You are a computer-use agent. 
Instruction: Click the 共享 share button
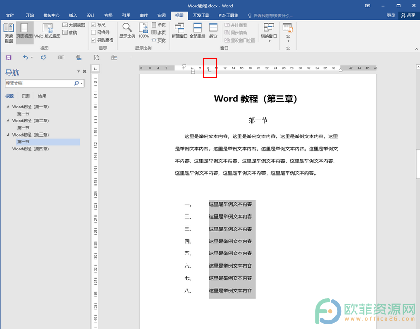point(408,15)
